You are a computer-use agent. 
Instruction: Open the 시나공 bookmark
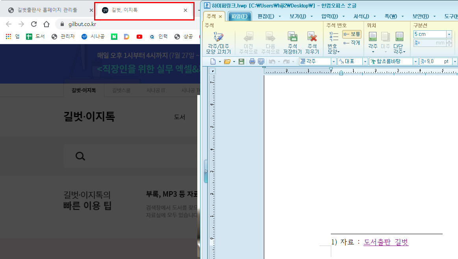[93, 37]
